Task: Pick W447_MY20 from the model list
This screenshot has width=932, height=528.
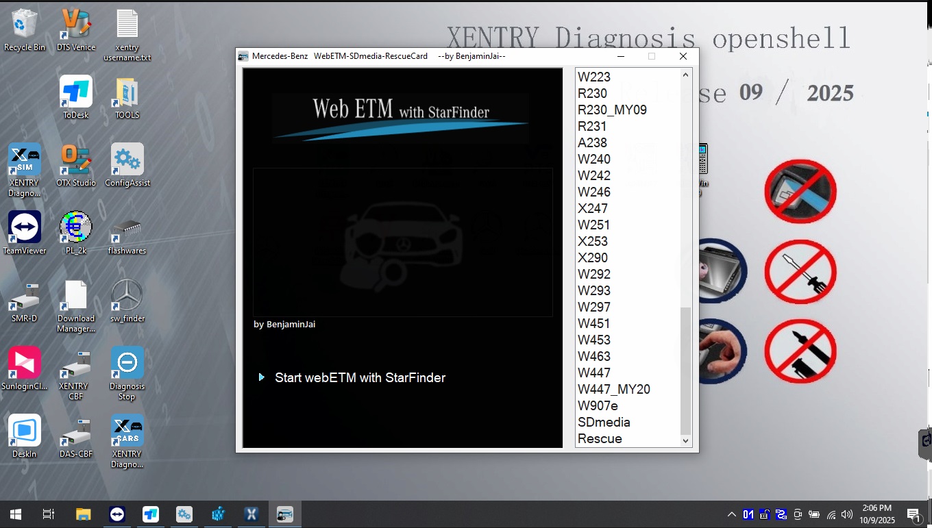Action: pos(614,389)
